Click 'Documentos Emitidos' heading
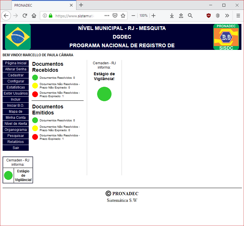244x226 pixels. point(48,110)
